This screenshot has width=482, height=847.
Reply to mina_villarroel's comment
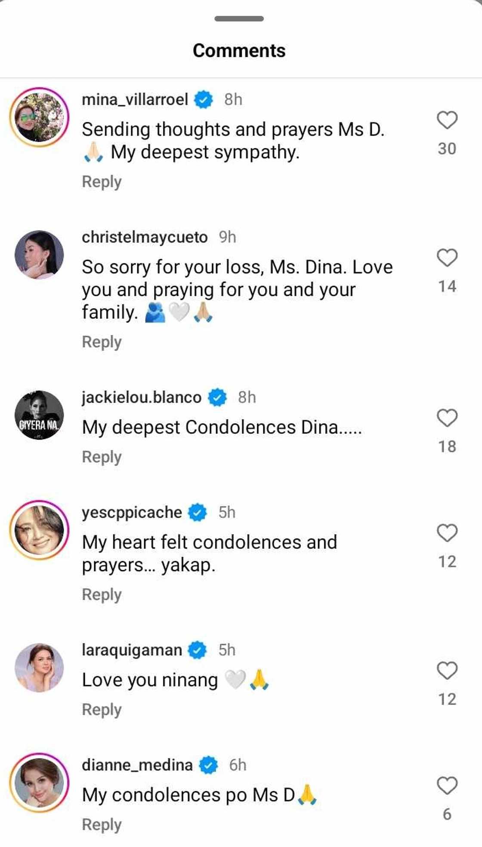(102, 182)
